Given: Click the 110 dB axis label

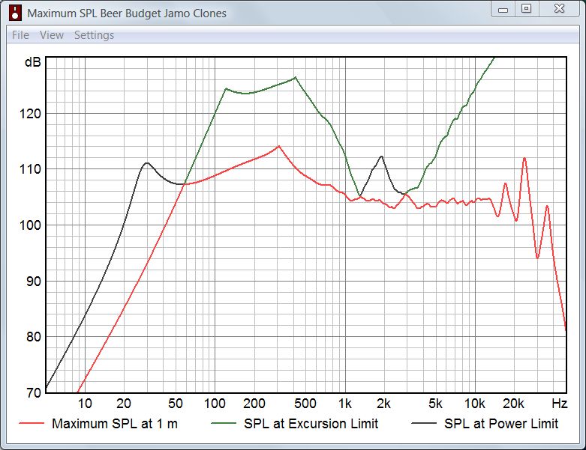Looking at the screenshot, I should pos(30,169).
